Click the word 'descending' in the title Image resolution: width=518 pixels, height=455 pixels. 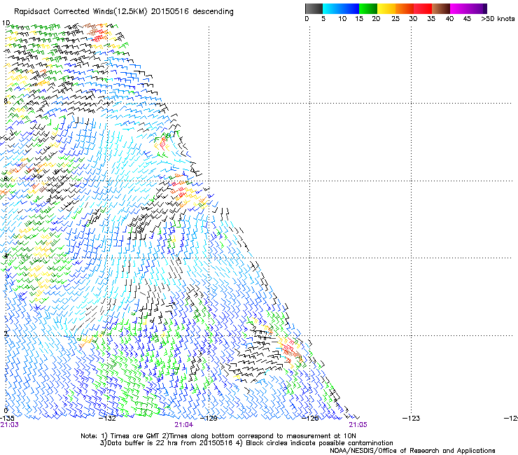point(213,12)
